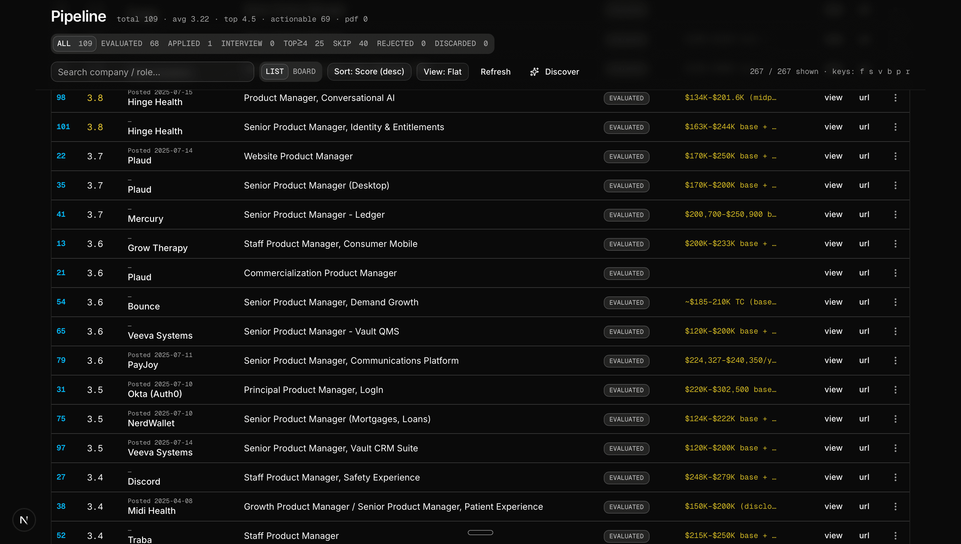Click view link for Hinge Health Conversational AI
The image size is (961, 544).
click(833, 97)
